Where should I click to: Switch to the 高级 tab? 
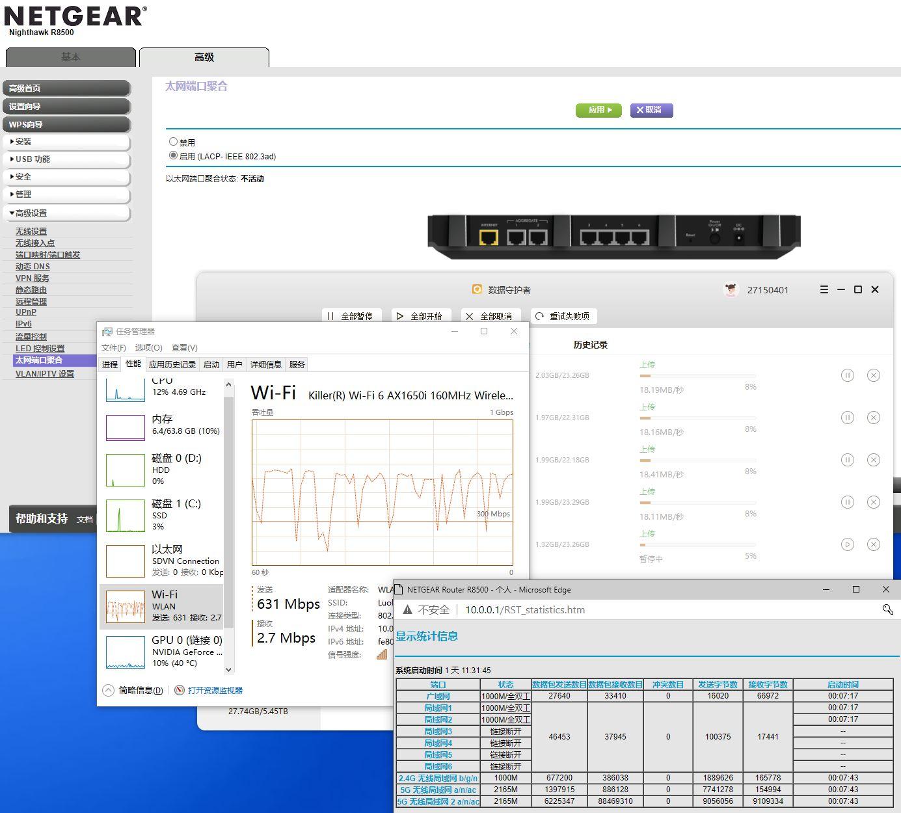[x=204, y=57]
